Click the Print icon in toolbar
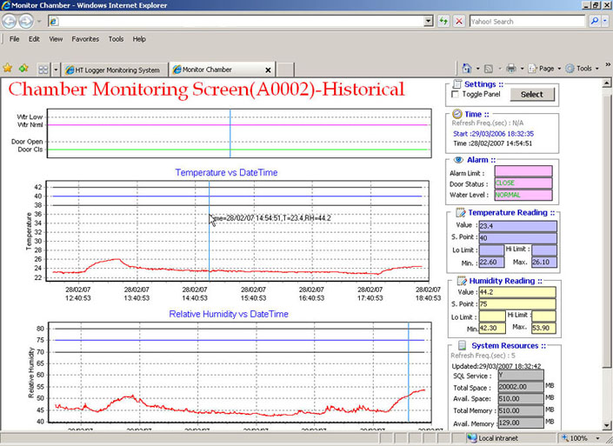 pos(511,69)
